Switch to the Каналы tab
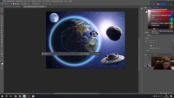174x98 pixels. pyautogui.click(x=150, y=55)
